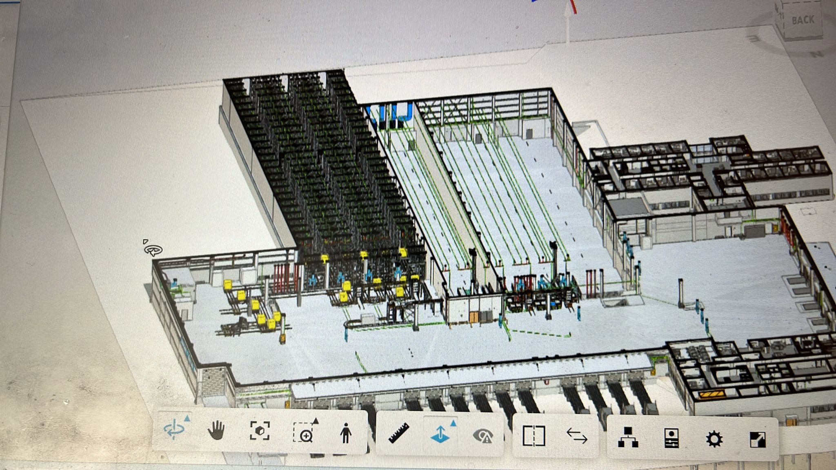Select the Orbit navigation tool

pos(174,430)
